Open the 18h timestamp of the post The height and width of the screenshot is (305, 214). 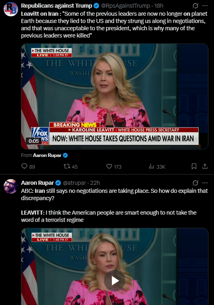pyautogui.click(x=159, y=6)
